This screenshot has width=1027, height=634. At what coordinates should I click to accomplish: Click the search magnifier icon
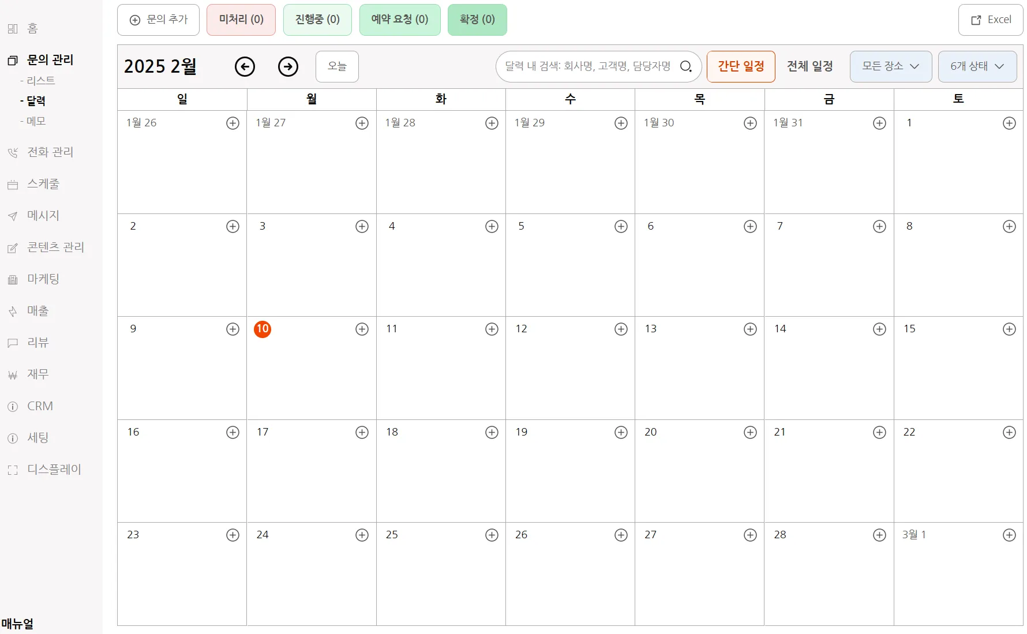(x=685, y=66)
